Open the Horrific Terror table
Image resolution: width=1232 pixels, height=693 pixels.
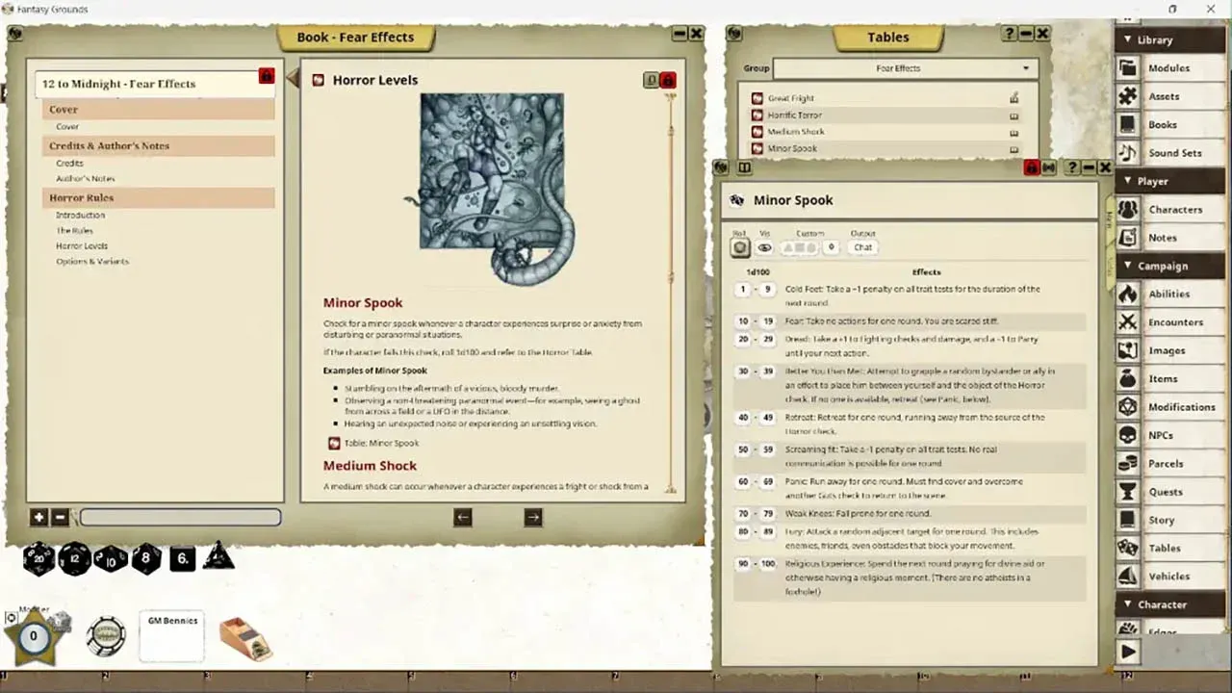point(794,115)
